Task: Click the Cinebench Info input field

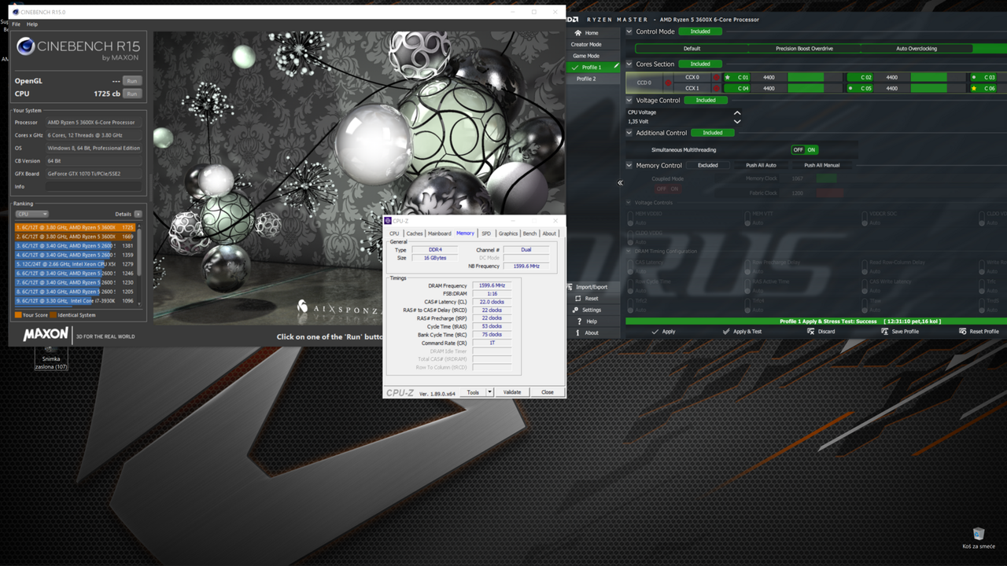Action: [94, 186]
